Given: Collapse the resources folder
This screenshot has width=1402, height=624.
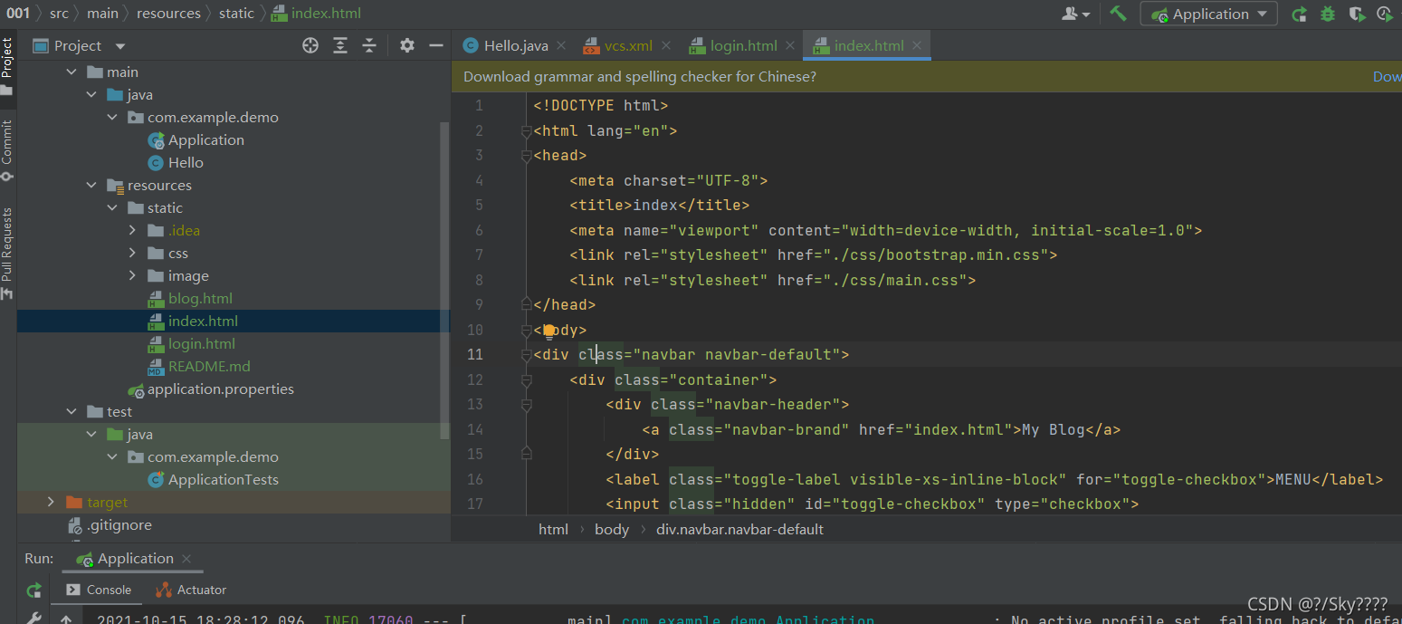Looking at the screenshot, I should click(x=92, y=186).
